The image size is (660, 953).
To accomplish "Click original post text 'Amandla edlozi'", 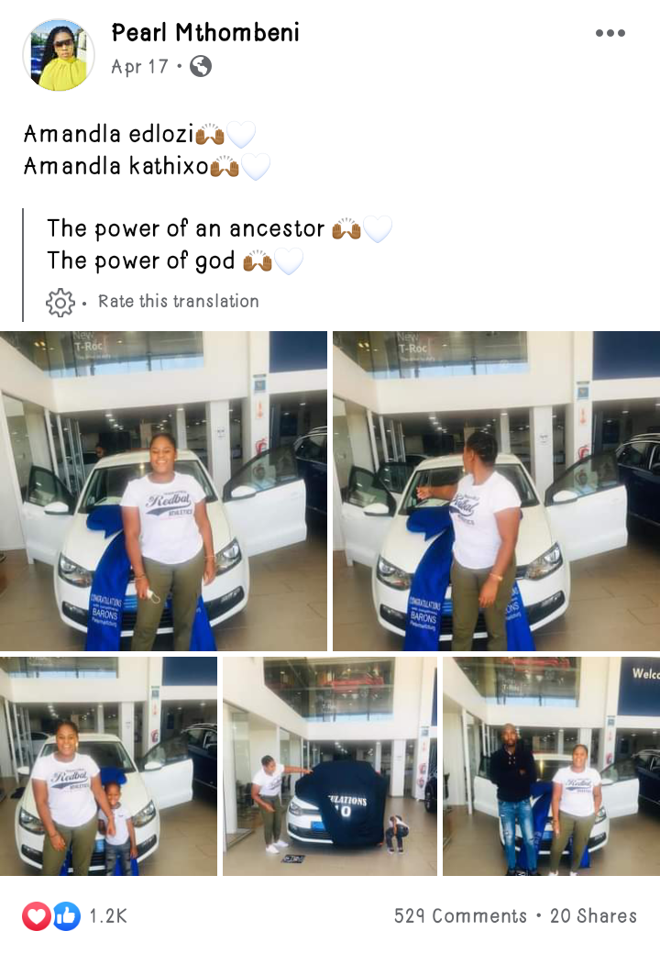I will point(108,134).
